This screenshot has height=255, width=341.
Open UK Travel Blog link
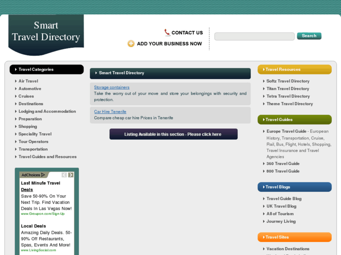pyautogui.click(x=281, y=206)
